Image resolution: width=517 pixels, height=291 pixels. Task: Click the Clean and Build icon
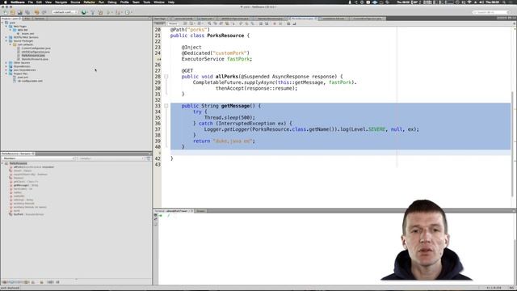coord(100,12)
